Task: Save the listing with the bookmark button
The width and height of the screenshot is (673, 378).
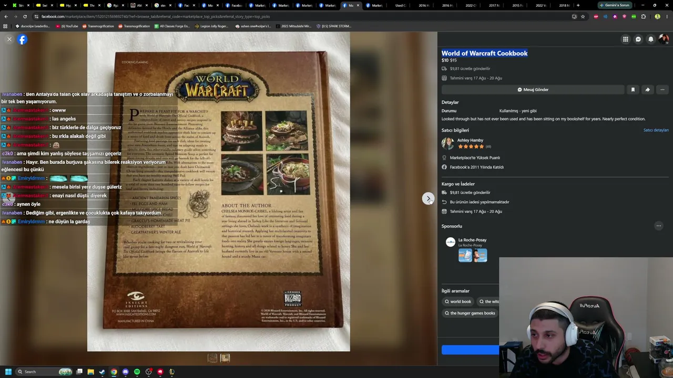Action: pyautogui.click(x=633, y=90)
